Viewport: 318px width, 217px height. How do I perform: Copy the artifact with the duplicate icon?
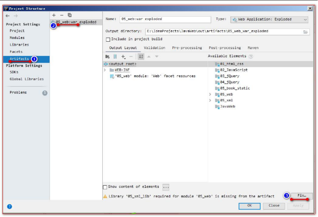70,15
